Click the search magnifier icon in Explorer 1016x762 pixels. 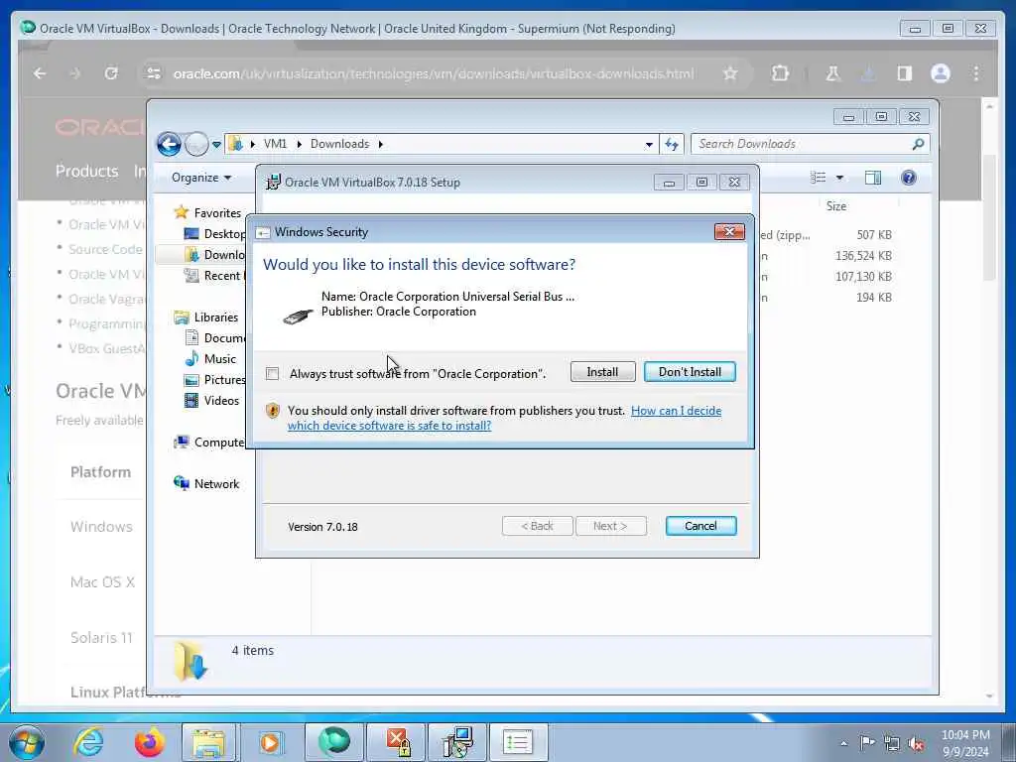pyautogui.click(x=918, y=145)
